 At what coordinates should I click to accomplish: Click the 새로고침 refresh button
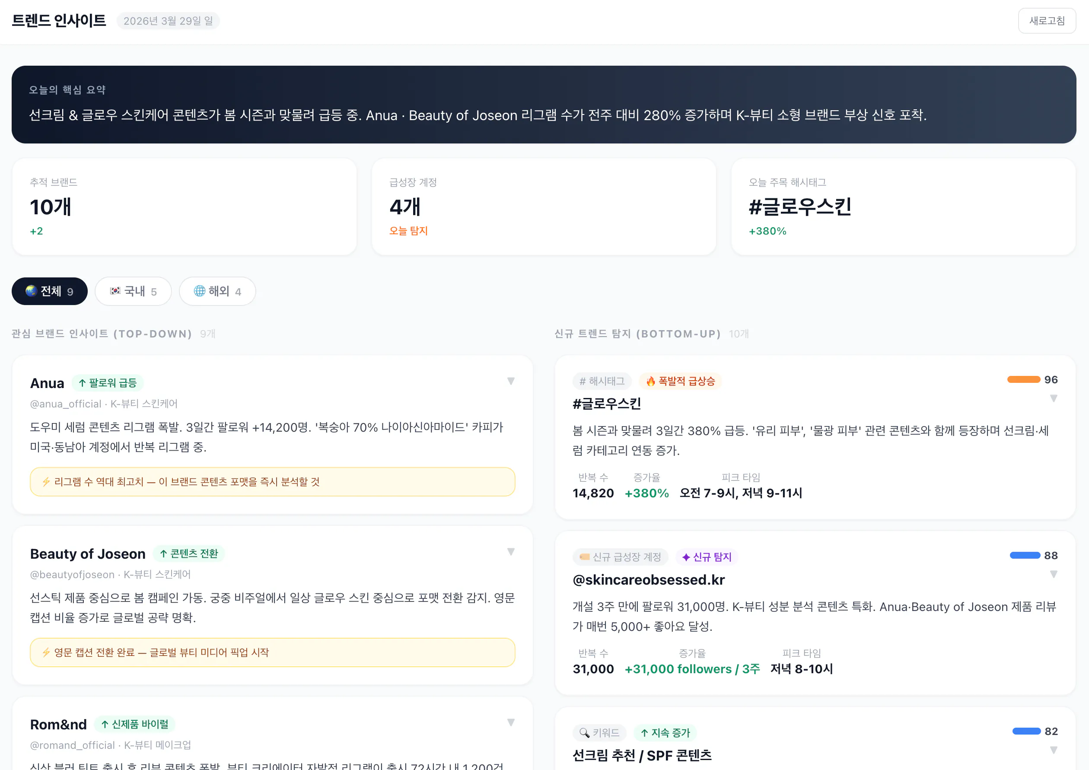tap(1047, 21)
